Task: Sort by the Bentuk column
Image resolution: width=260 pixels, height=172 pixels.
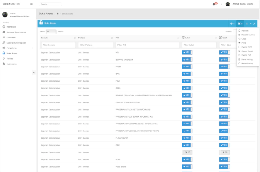Action: (58, 38)
